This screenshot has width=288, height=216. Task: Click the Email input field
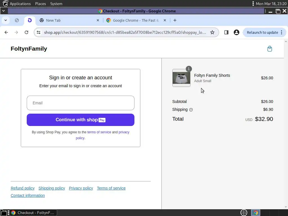(x=80, y=103)
